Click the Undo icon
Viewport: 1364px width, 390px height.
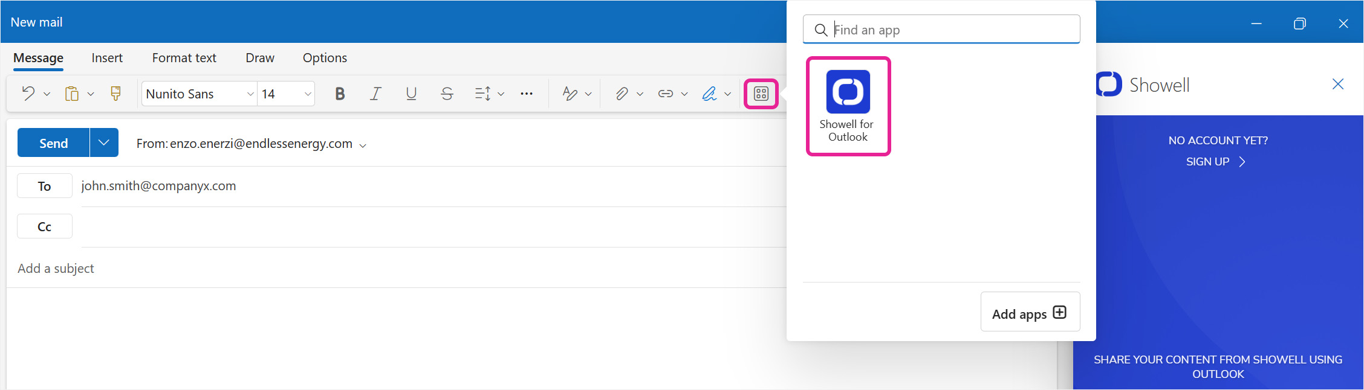click(28, 94)
